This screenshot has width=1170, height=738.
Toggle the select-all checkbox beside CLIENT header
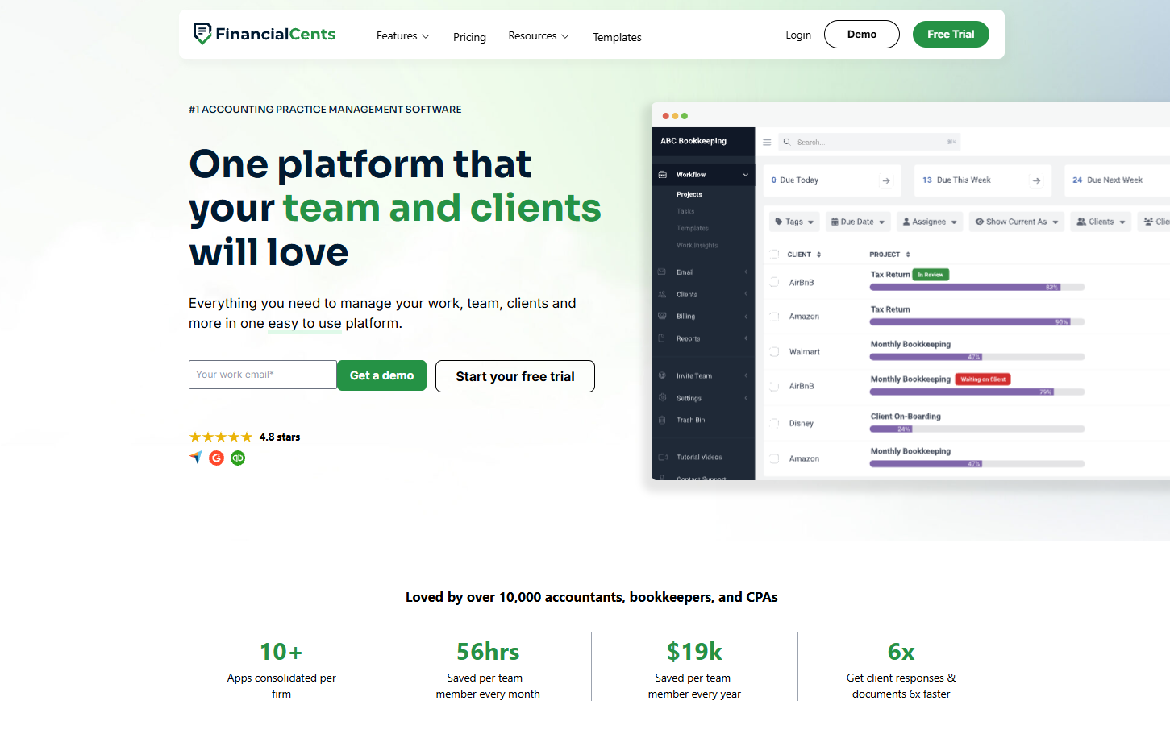click(774, 255)
